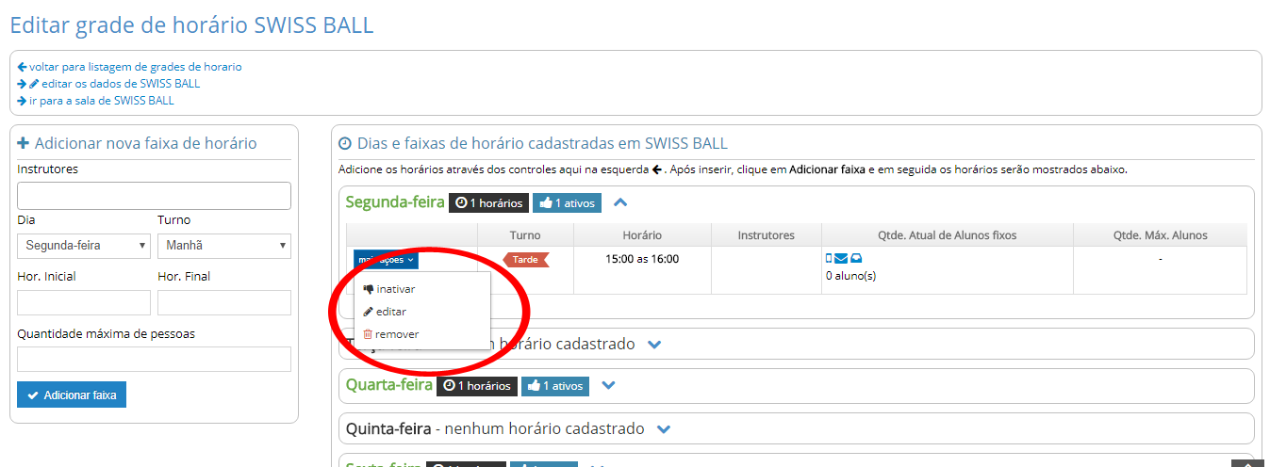Viewport: 1270px width, 467px height.
Task: Click the Segunda-feira '1 ativos' thumbs-up badge
Action: click(x=567, y=202)
